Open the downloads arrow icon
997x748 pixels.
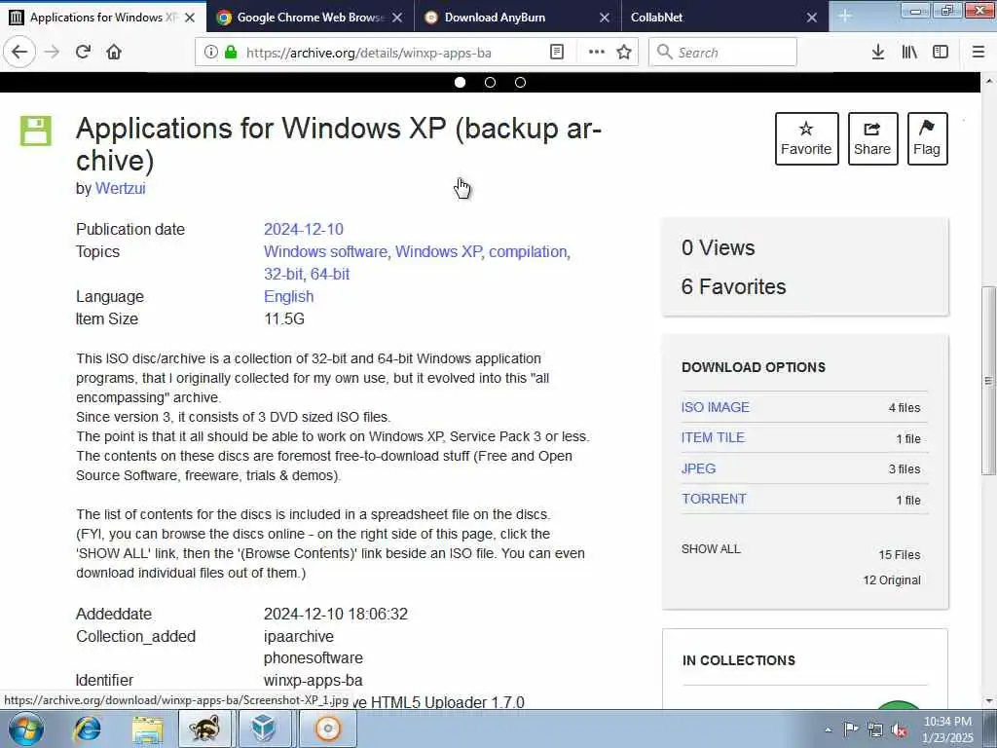point(878,53)
